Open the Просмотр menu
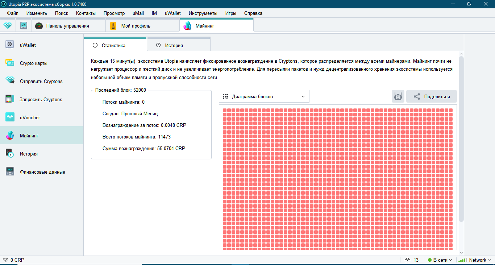 point(114,13)
